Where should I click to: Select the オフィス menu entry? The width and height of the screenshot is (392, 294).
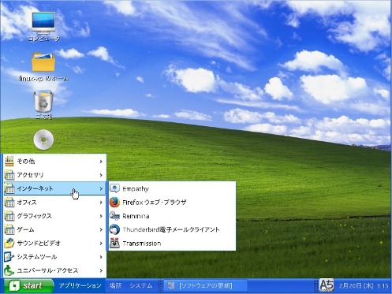coord(54,203)
